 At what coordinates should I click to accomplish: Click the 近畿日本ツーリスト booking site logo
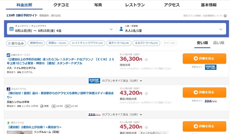(x=211, y=67)
